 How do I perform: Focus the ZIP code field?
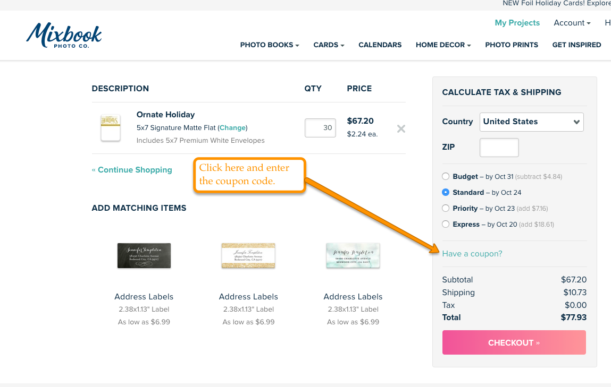499,148
